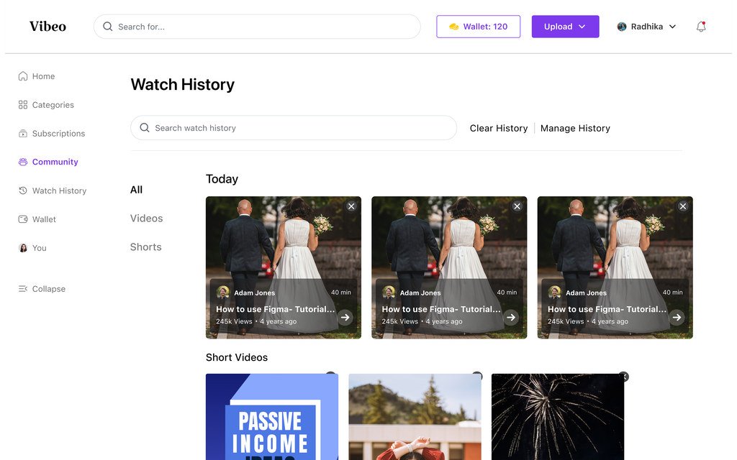
Task: Click Adam Jones avatar on second video
Action: click(389, 292)
